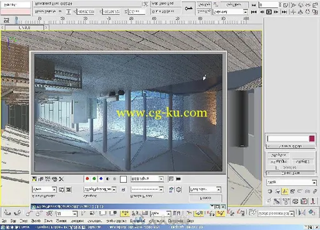
Task: Select the Select and Rotate tool
Action: [x=135, y=213]
